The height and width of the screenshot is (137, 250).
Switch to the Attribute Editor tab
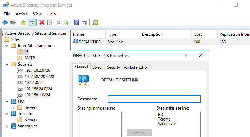(136, 67)
